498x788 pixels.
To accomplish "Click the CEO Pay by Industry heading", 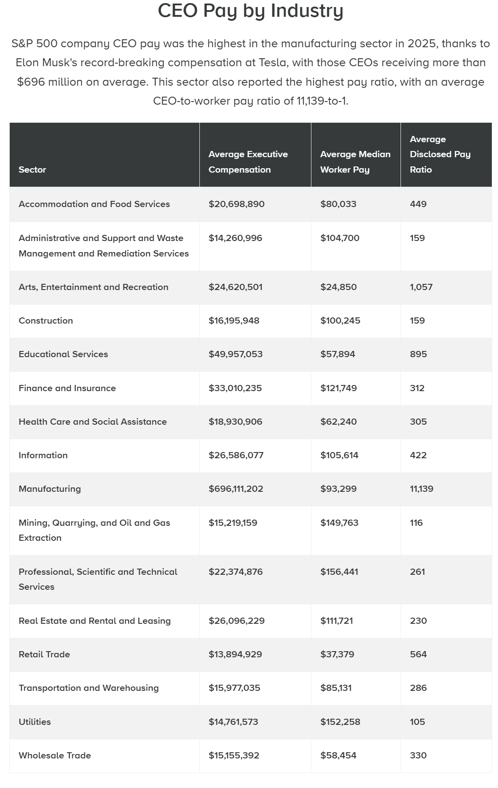I will (x=251, y=11).
